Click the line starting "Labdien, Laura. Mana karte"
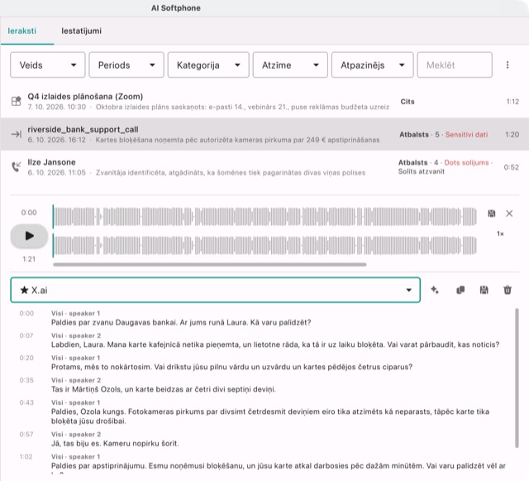This screenshot has width=529, height=481. point(275,344)
